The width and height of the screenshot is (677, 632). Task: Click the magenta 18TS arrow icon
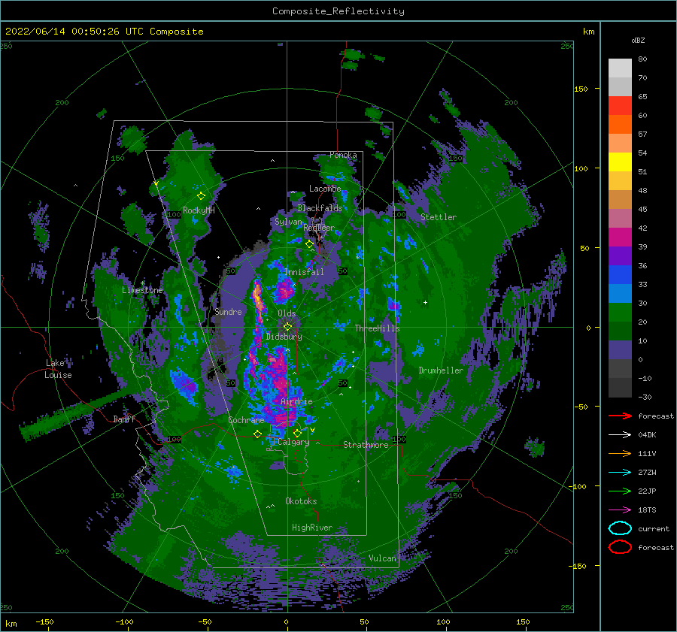(x=620, y=510)
